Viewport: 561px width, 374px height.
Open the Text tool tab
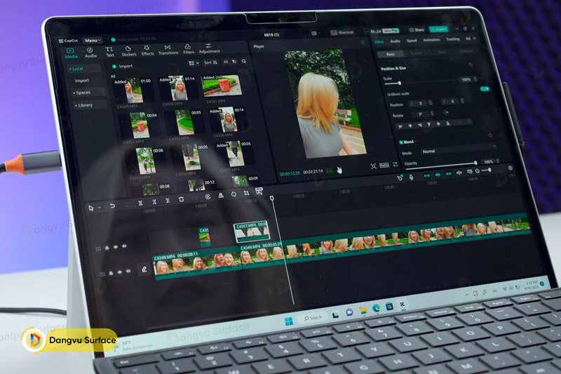click(109, 51)
